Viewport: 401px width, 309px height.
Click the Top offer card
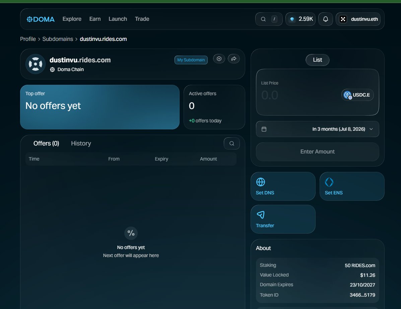(100, 107)
